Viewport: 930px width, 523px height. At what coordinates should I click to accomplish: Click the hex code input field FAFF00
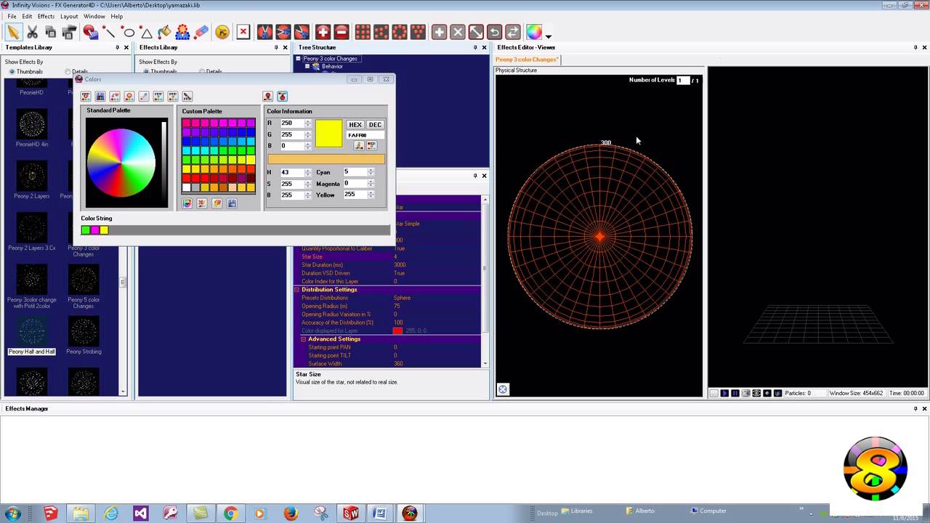(365, 135)
